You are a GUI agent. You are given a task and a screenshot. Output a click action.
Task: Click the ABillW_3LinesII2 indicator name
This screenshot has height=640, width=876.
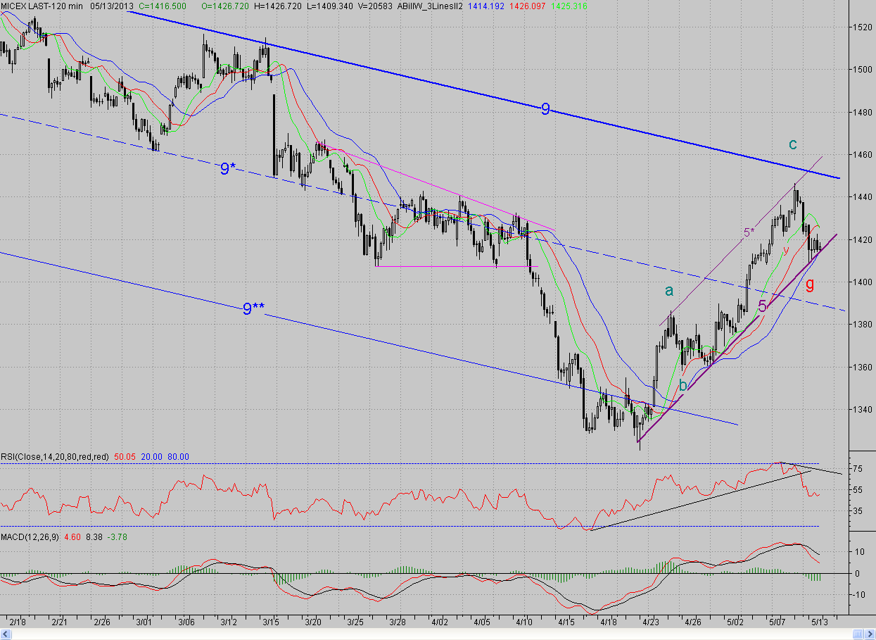click(x=430, y=6)
